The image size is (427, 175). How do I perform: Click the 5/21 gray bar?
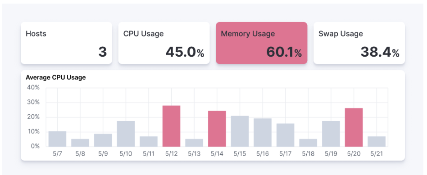tap(377, 142)
